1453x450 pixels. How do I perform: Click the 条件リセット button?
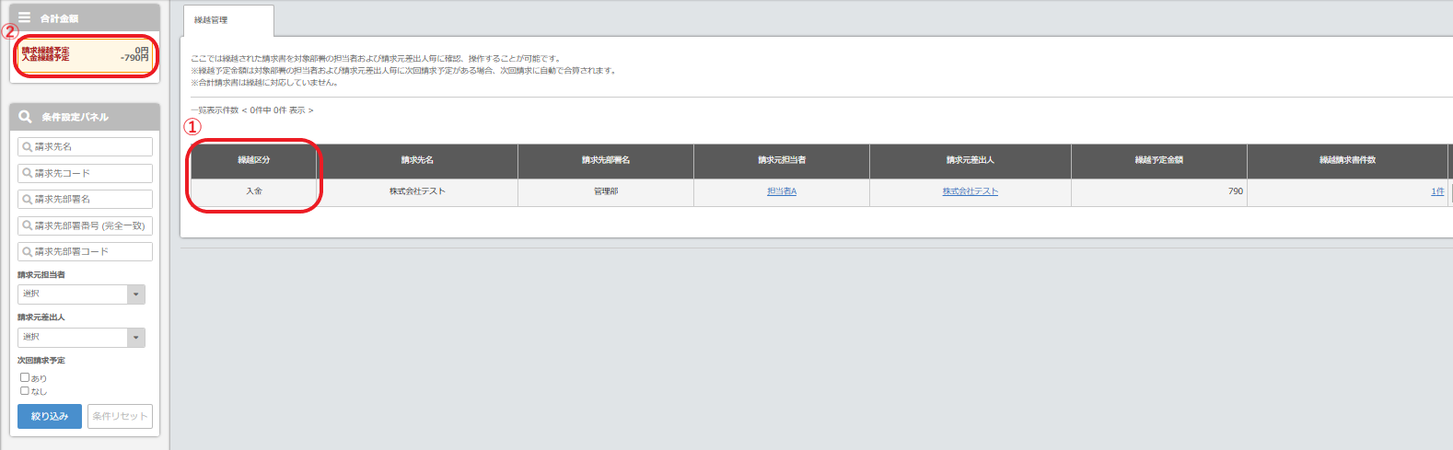pos(120,416)
